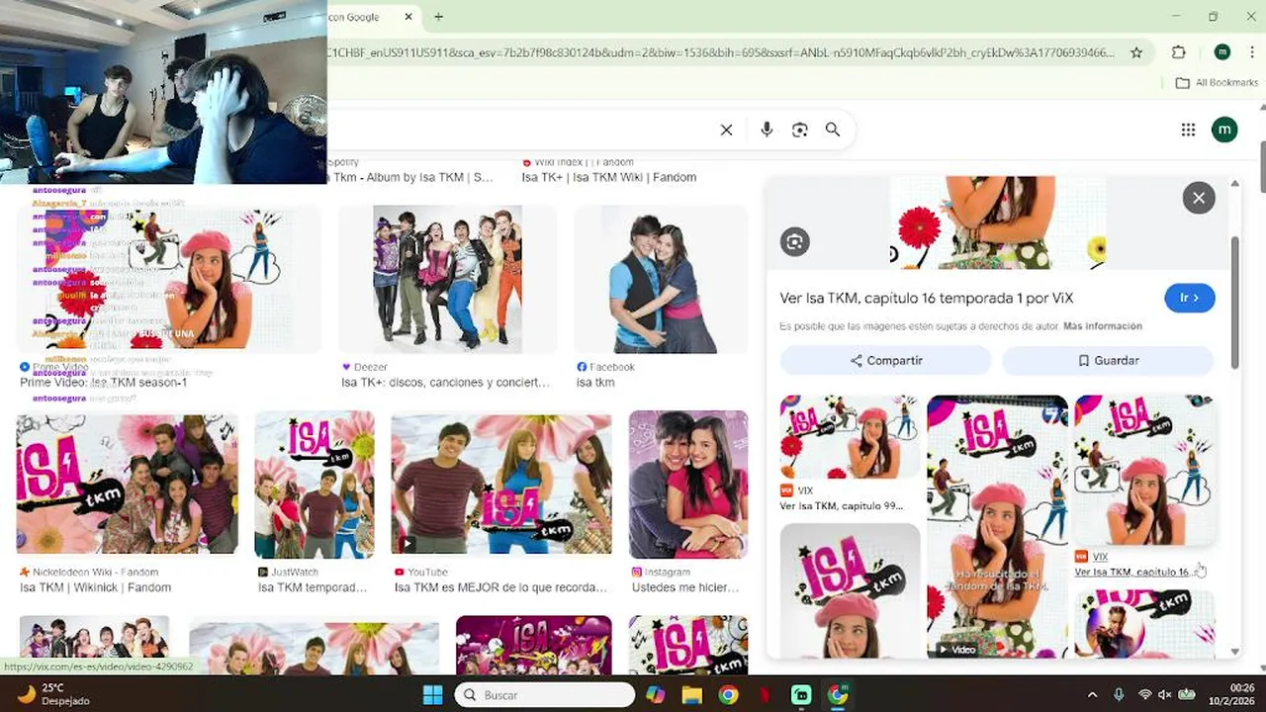The image size is (1266, 712).
Task: Open Wi-Fi network tray icon
Action: coord(1145,695)
